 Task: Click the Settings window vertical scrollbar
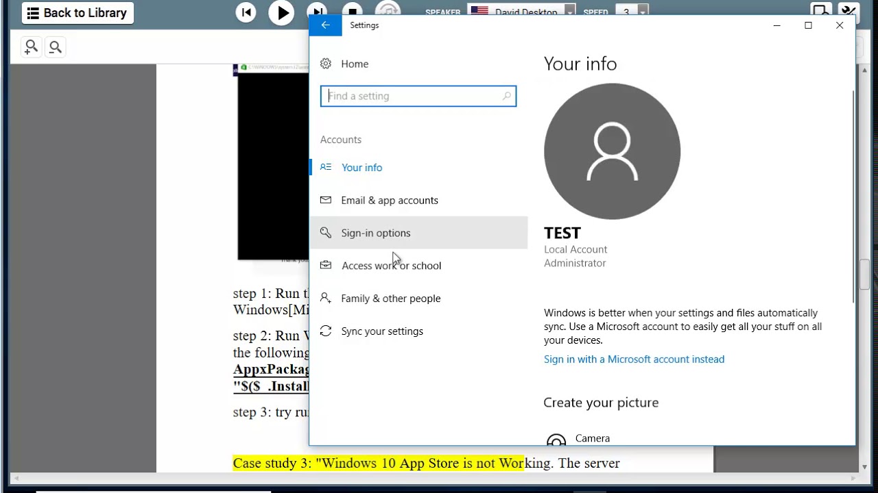[853, 195]
